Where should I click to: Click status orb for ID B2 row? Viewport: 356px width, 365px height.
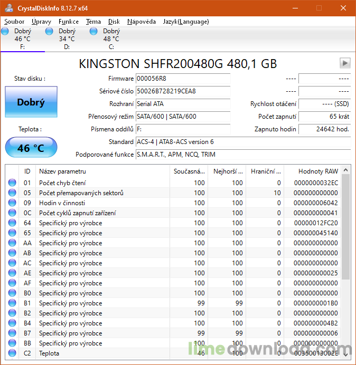(x=12, y=313)
